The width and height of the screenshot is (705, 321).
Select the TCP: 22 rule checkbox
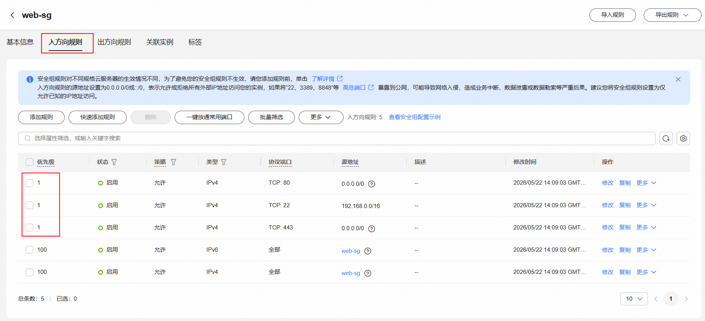pos(29,205)
